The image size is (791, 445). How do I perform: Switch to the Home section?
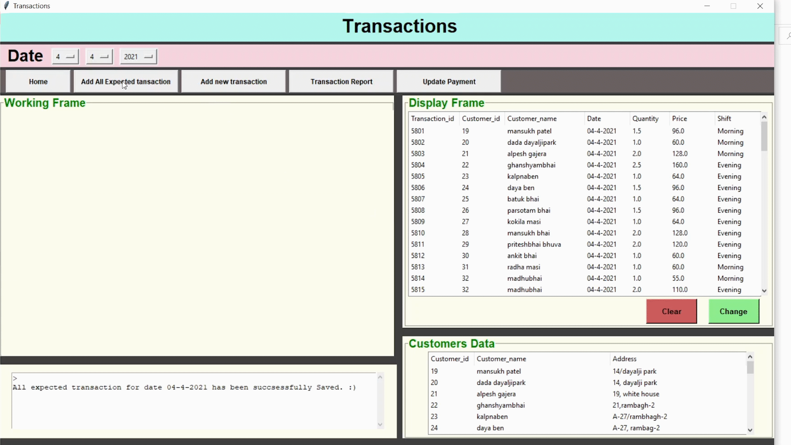click(37, 81)
